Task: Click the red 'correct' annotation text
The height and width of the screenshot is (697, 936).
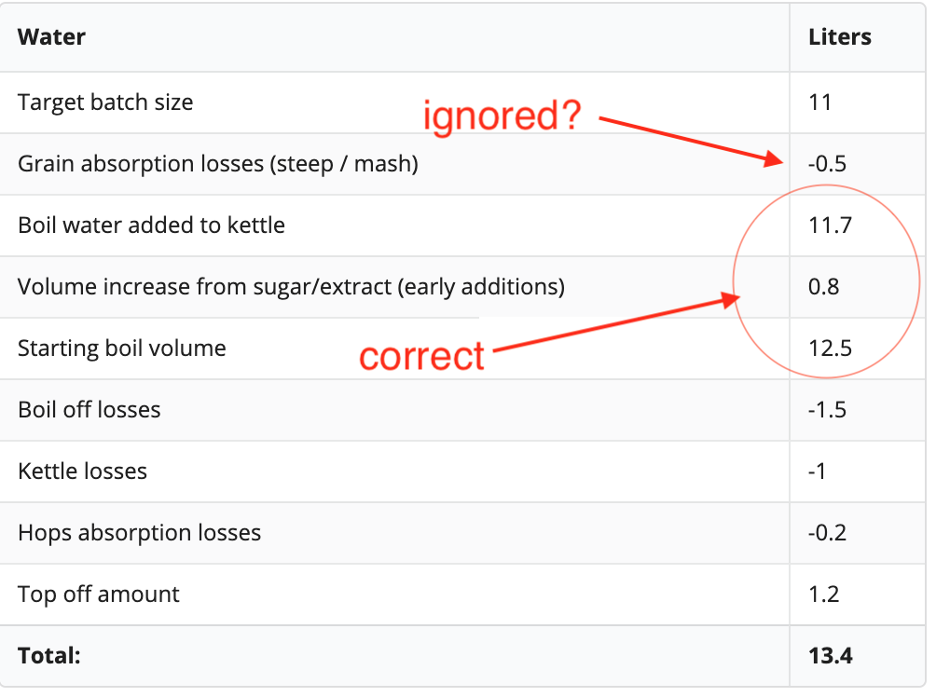Action: (x=421, y=356)
